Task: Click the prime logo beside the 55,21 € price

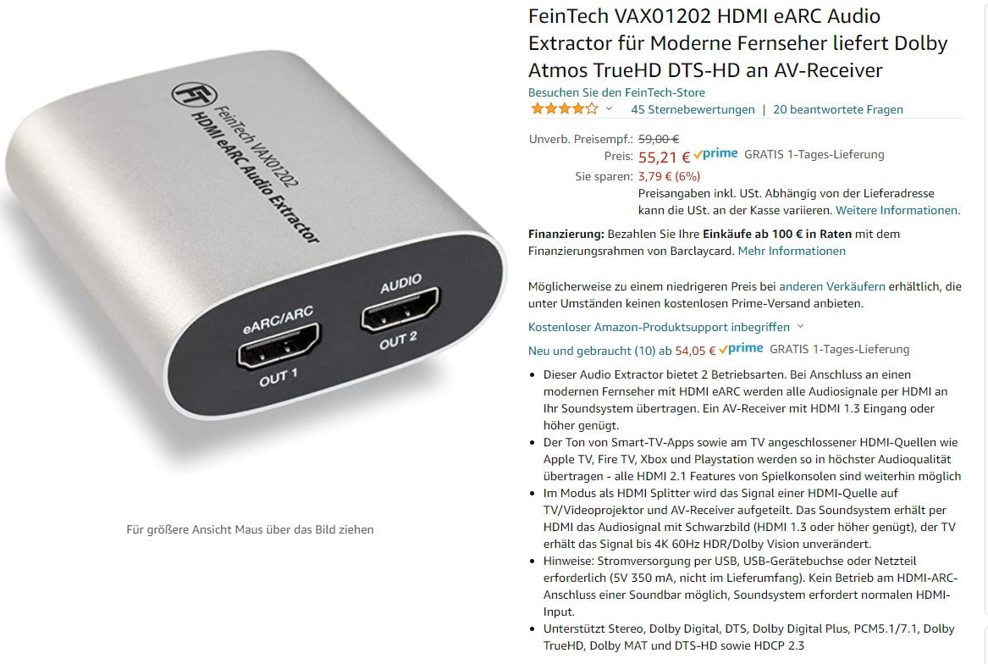Action: [715, 154]
